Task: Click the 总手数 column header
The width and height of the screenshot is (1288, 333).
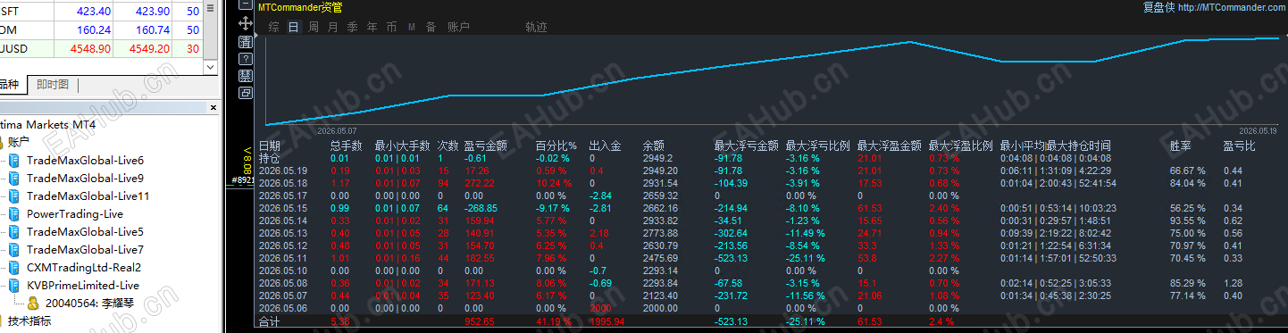Action: coord(346,146)
